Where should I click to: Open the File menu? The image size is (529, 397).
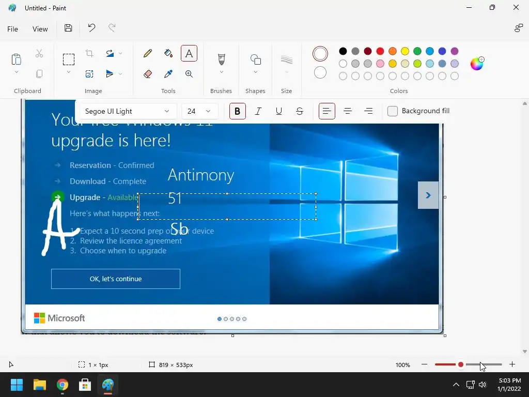point(12,29)
